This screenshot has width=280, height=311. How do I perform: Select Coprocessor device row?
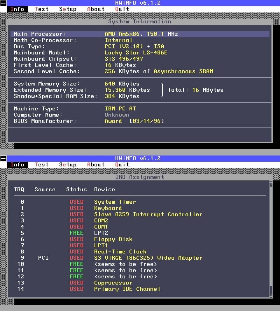point(140,283)
